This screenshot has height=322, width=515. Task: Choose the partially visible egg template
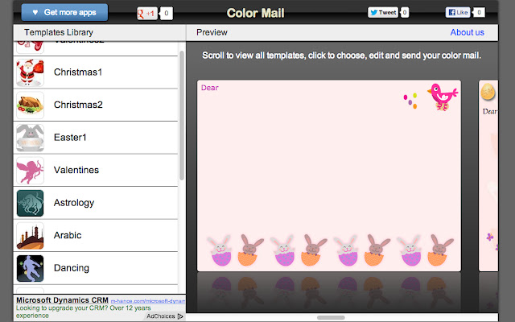488,175
